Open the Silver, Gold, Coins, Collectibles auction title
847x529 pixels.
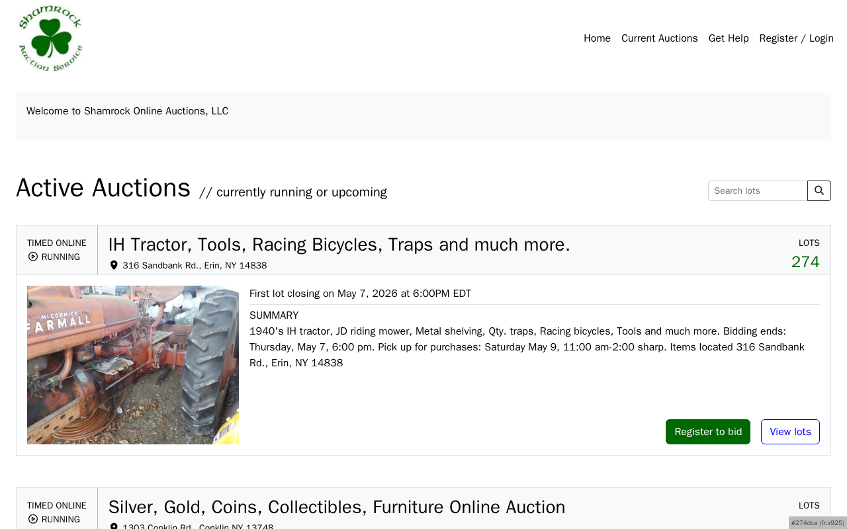[337, 507]
